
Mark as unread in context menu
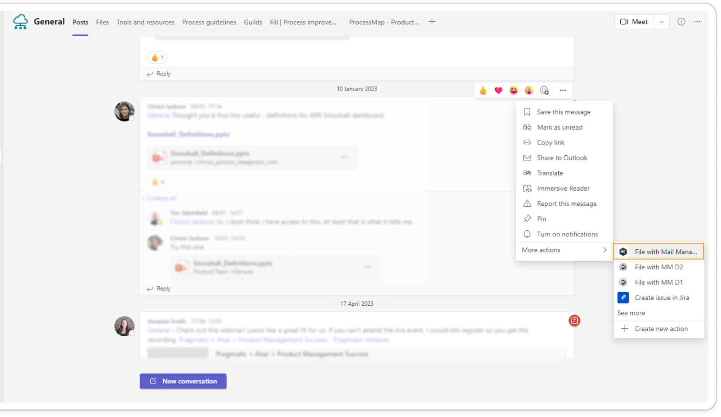point(560,127)
